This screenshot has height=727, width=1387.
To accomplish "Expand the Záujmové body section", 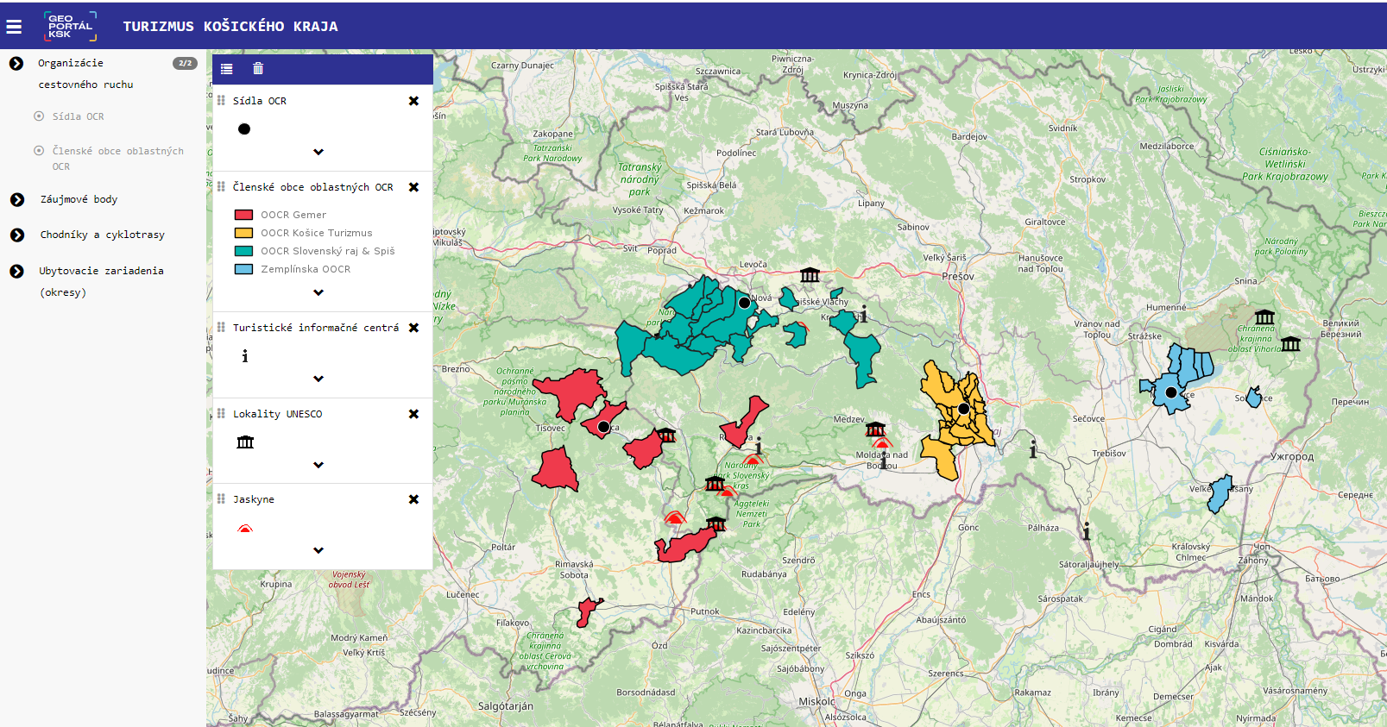I will [16, 199].
